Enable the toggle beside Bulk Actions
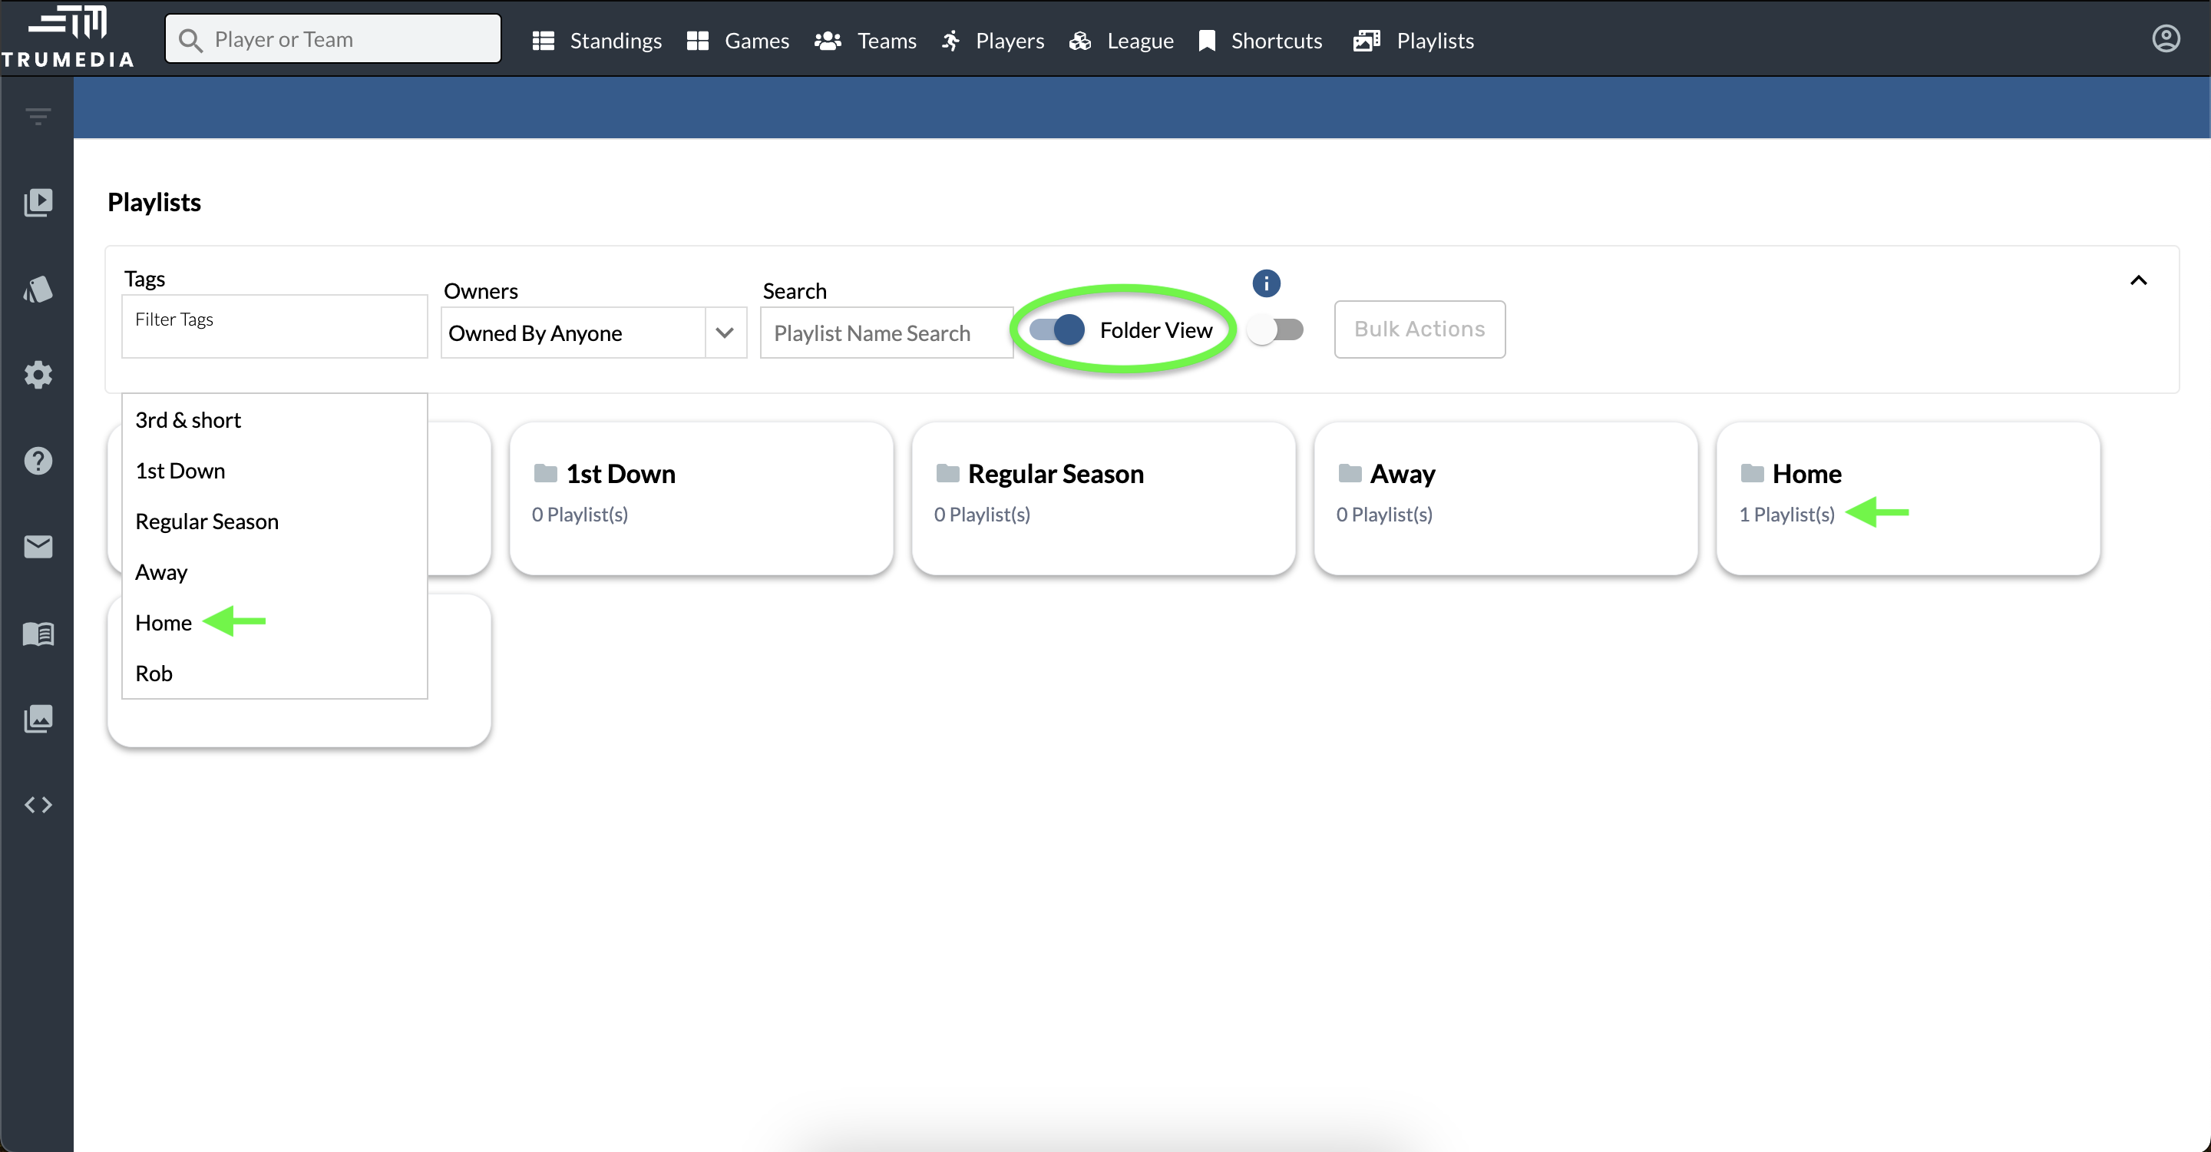 point(1275,329)
